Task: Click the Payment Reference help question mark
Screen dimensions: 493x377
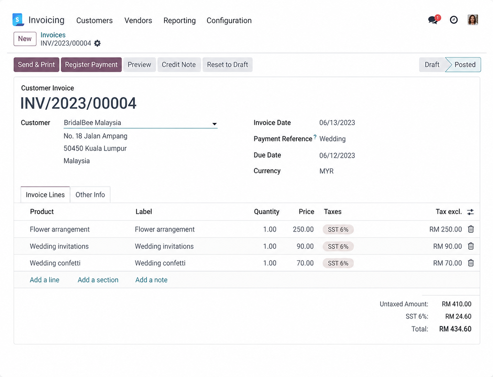Action: click(315, 137)
